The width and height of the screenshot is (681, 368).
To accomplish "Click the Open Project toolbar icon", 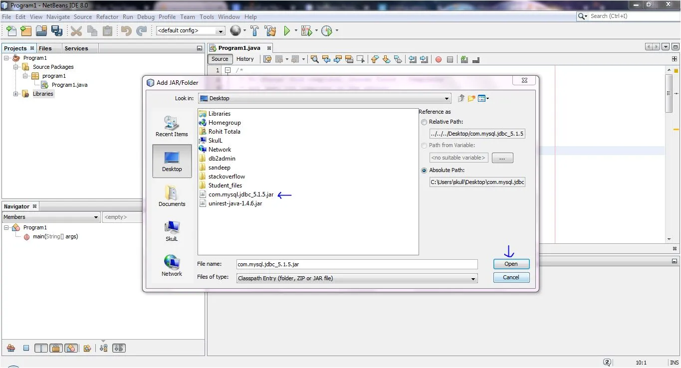I will (41, 31).
